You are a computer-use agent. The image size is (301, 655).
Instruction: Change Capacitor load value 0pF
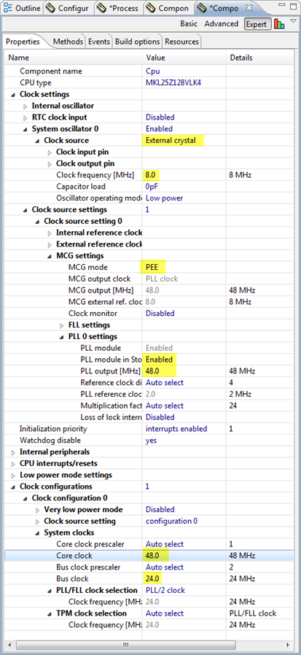151,187
